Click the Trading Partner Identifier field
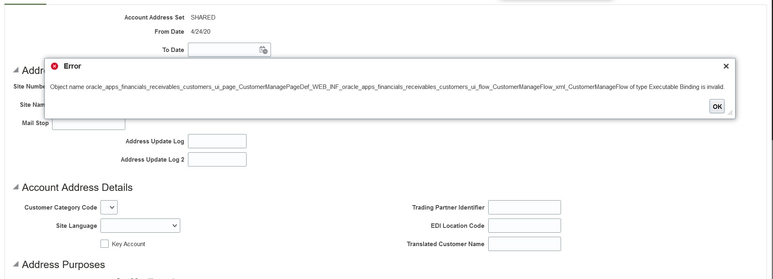773x279 pixels. click(x=524, y=208)
